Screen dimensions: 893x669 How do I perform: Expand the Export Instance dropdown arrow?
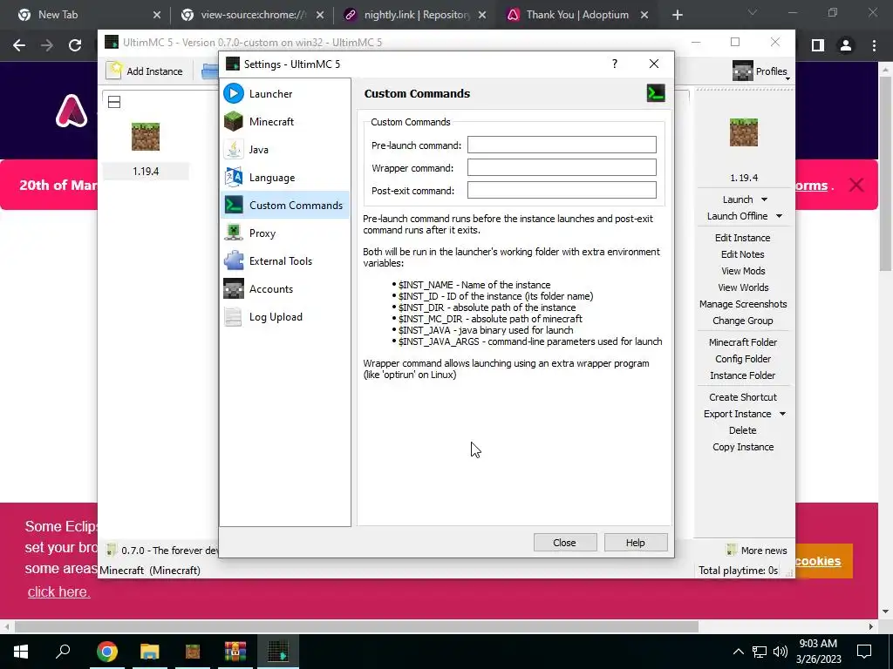[782, 414]
